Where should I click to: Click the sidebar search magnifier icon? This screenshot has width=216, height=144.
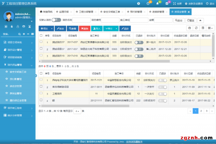coord(19,34)
